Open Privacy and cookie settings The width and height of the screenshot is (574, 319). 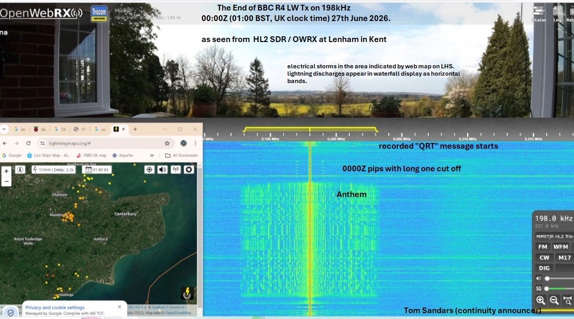click(55, 307)
